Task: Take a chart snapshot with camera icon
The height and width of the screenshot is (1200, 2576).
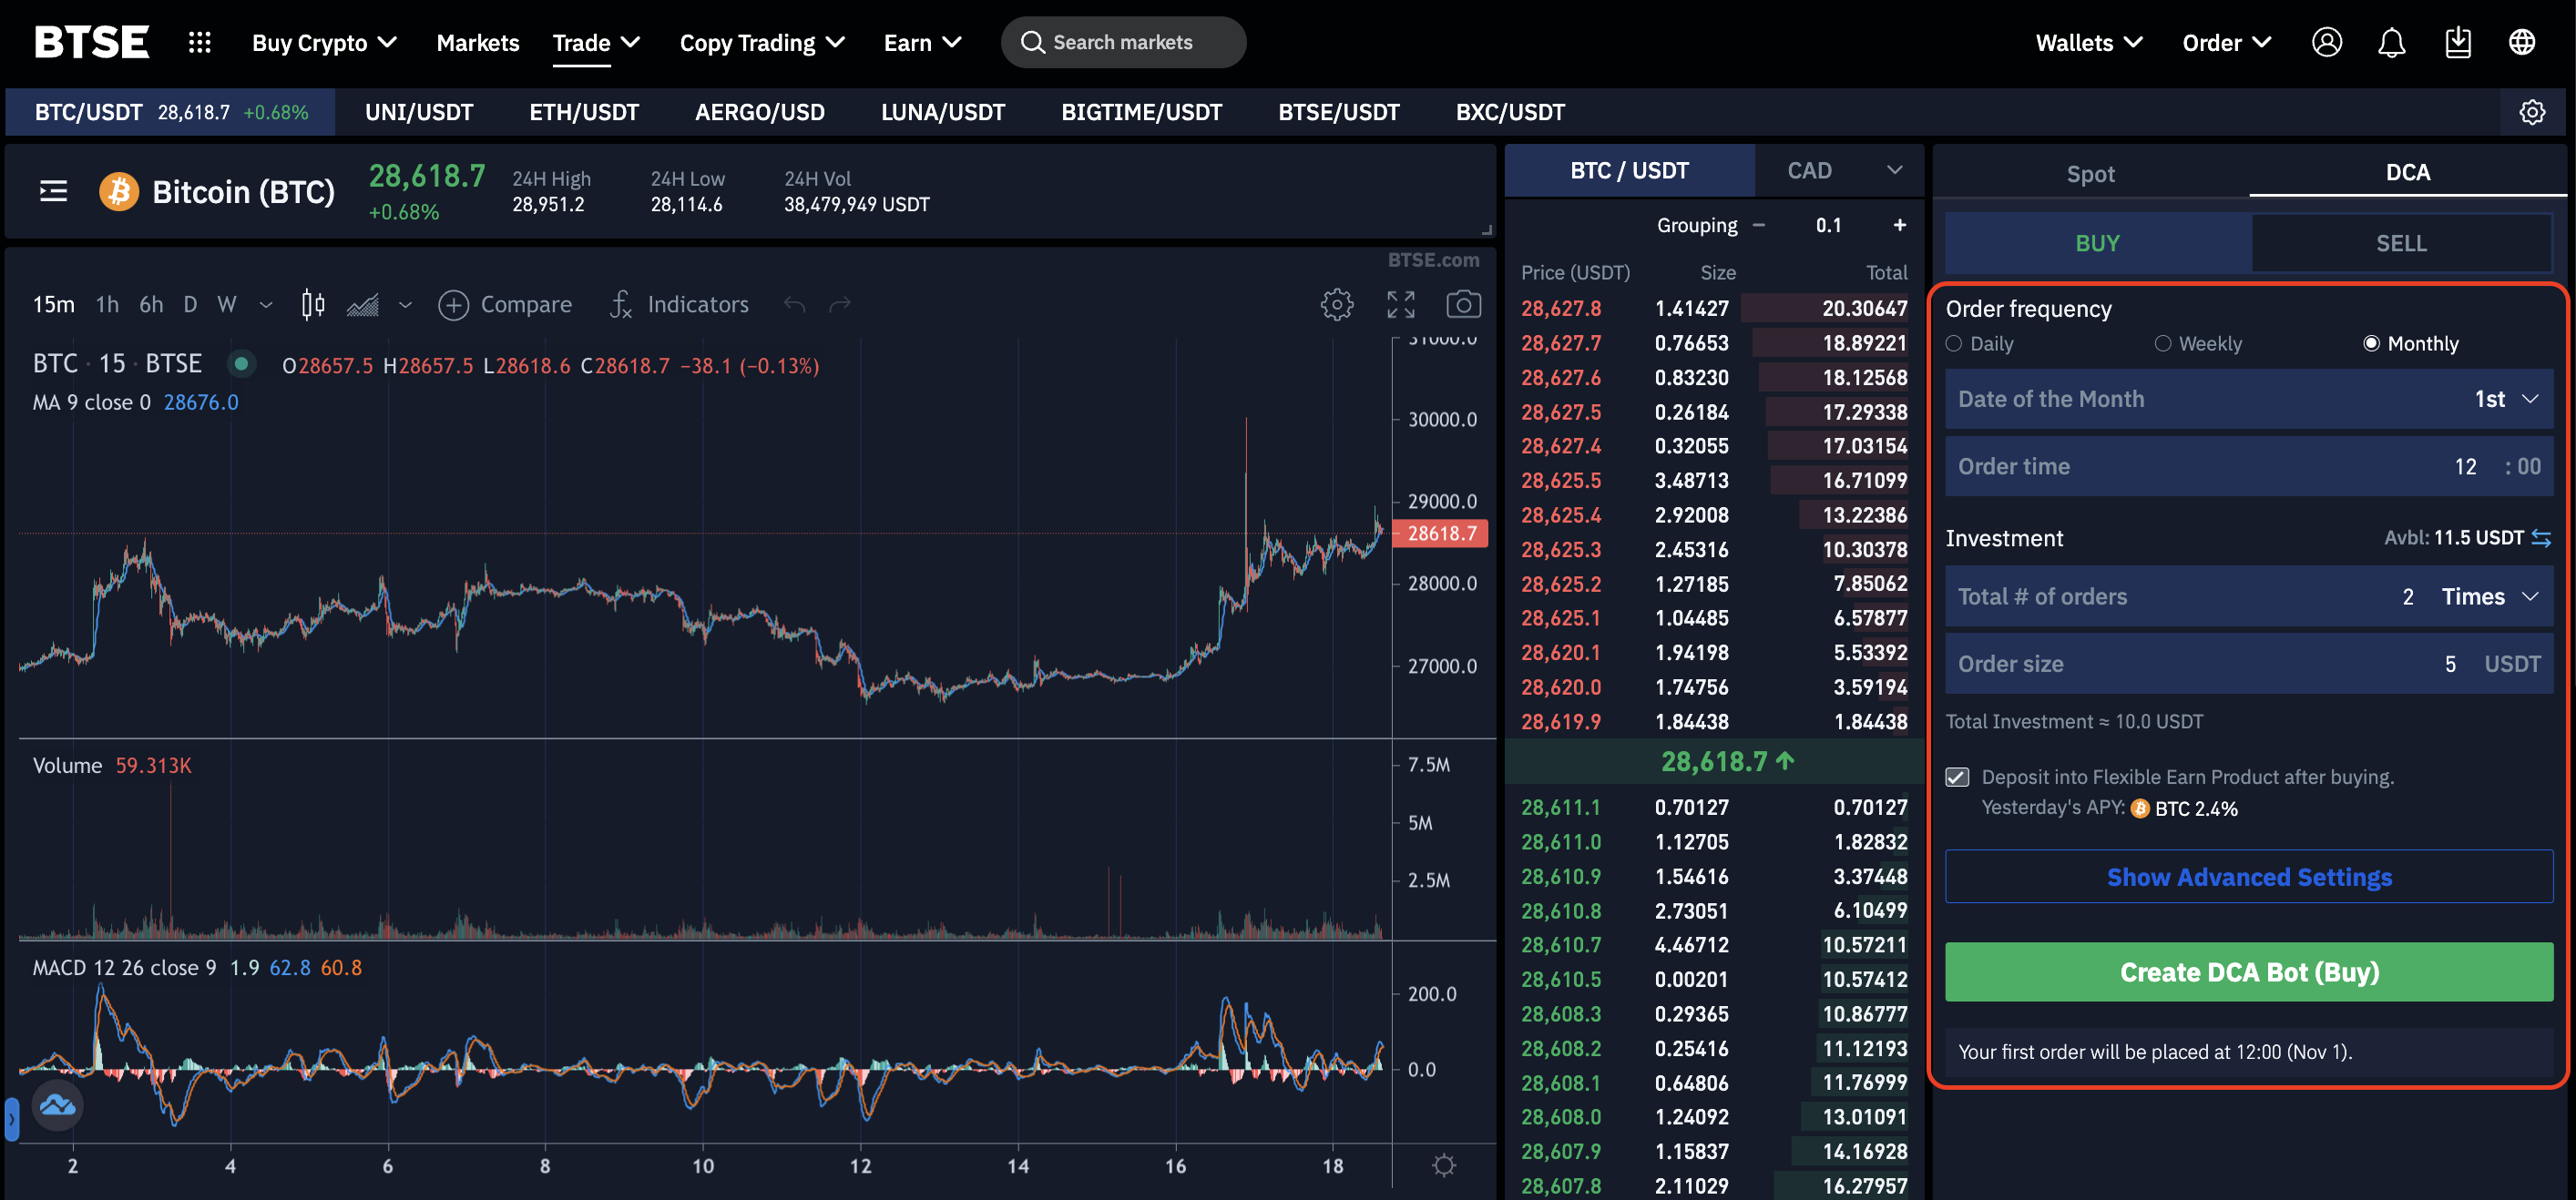Action: click(x=1464, y=304)
